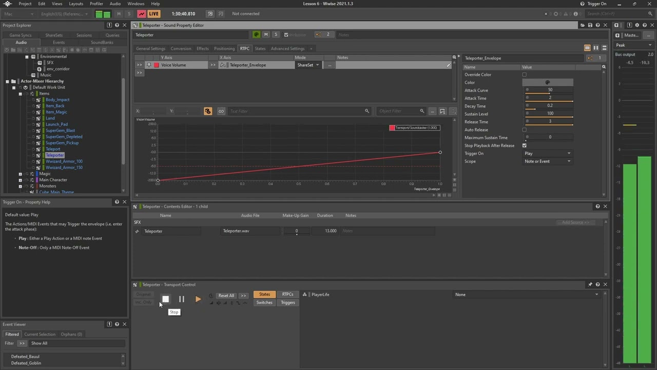Click the Wwise logo icon
The image size is (657, 370).
pos(8,4)
